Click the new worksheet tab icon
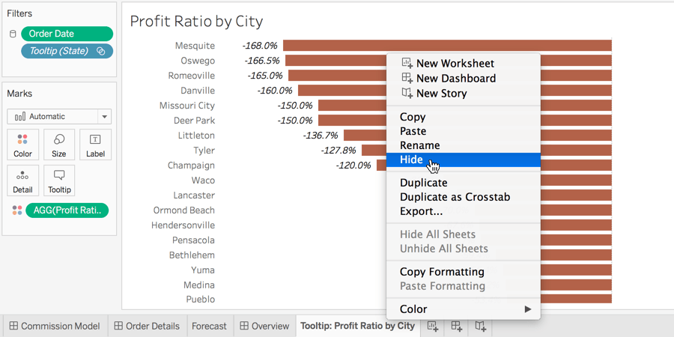 tap(433, 327)
